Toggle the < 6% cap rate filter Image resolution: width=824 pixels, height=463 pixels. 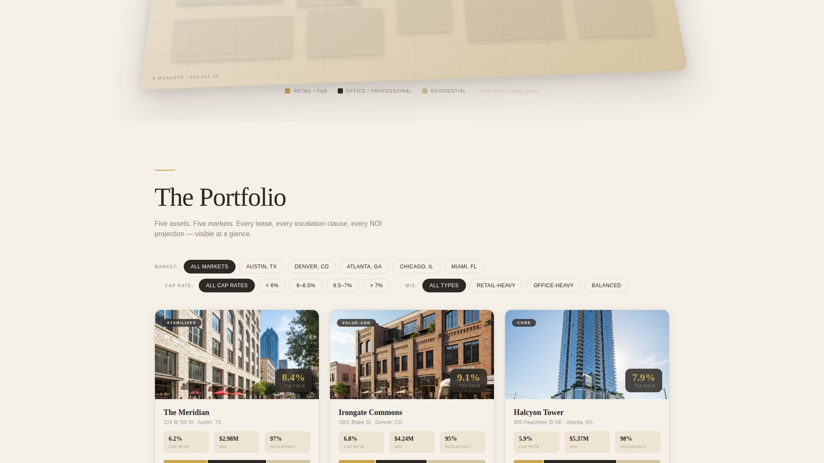pyautogui.click(x=272, y=285)
